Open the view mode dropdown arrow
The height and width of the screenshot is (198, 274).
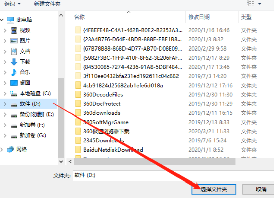coord(260,4)
